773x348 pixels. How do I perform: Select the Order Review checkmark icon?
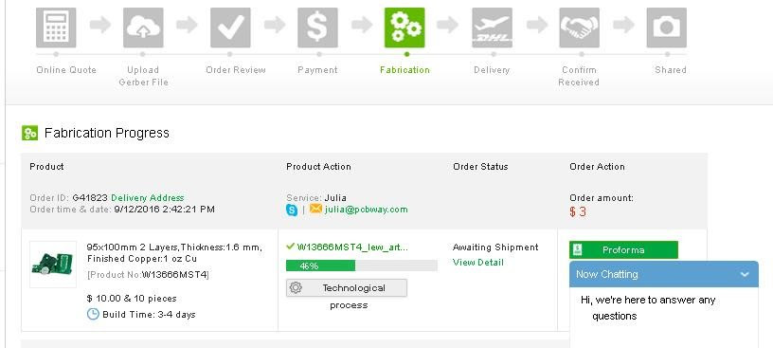click(x=230, y=27)
